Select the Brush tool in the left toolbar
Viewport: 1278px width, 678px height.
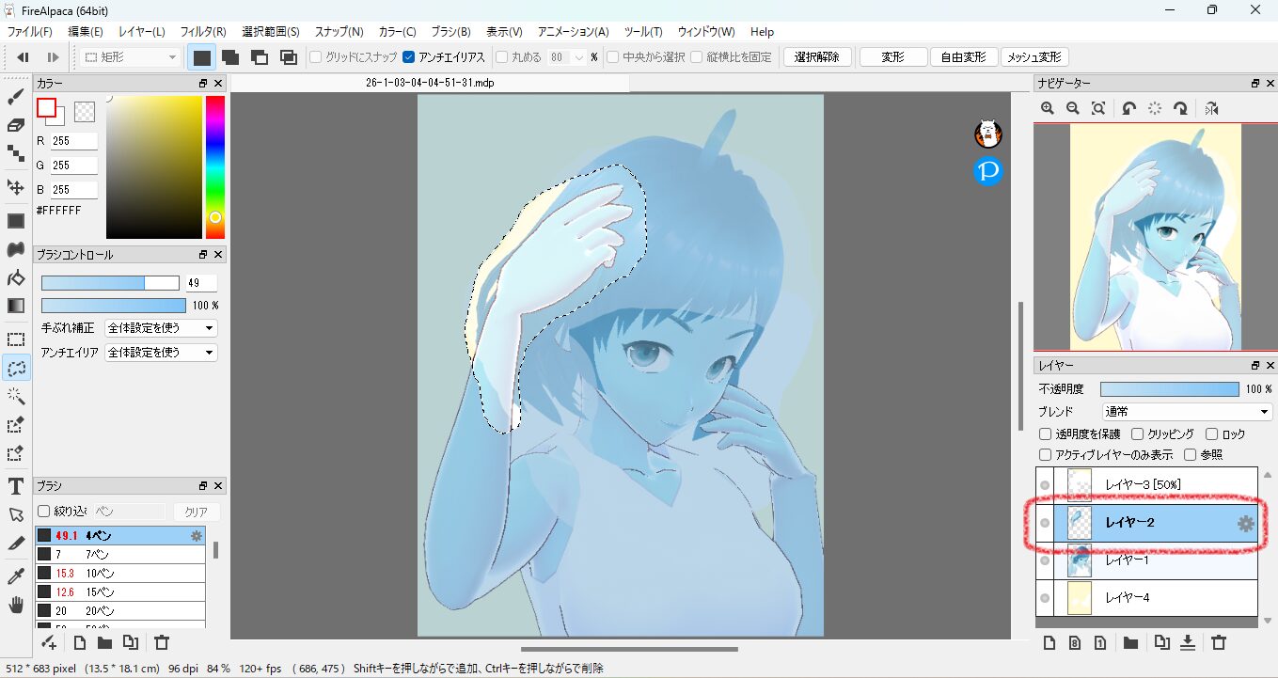click(16, 96)
